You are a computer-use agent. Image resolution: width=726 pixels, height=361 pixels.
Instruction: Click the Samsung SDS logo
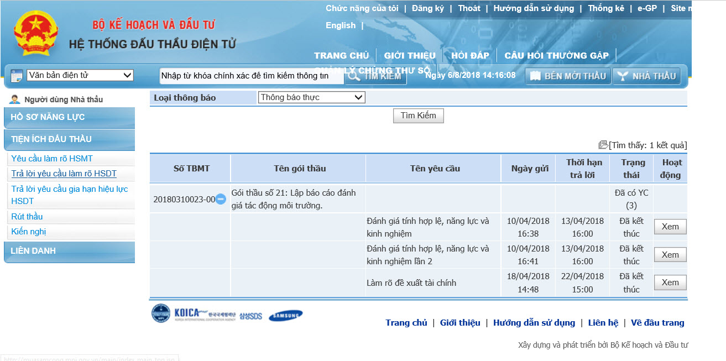click(250, 316)
